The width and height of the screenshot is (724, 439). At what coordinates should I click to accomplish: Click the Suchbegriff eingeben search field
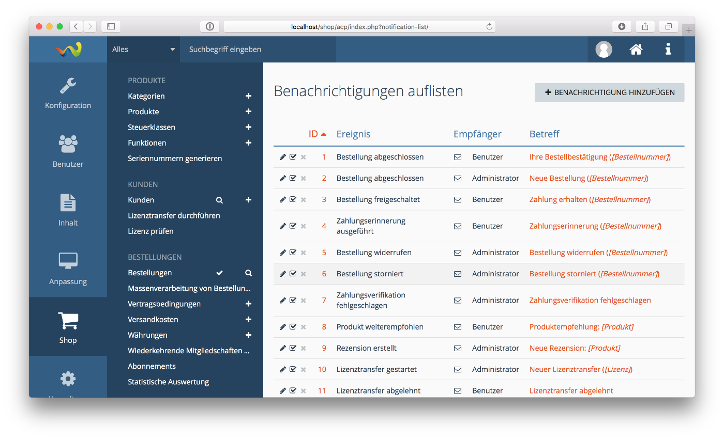click(258, 50)
